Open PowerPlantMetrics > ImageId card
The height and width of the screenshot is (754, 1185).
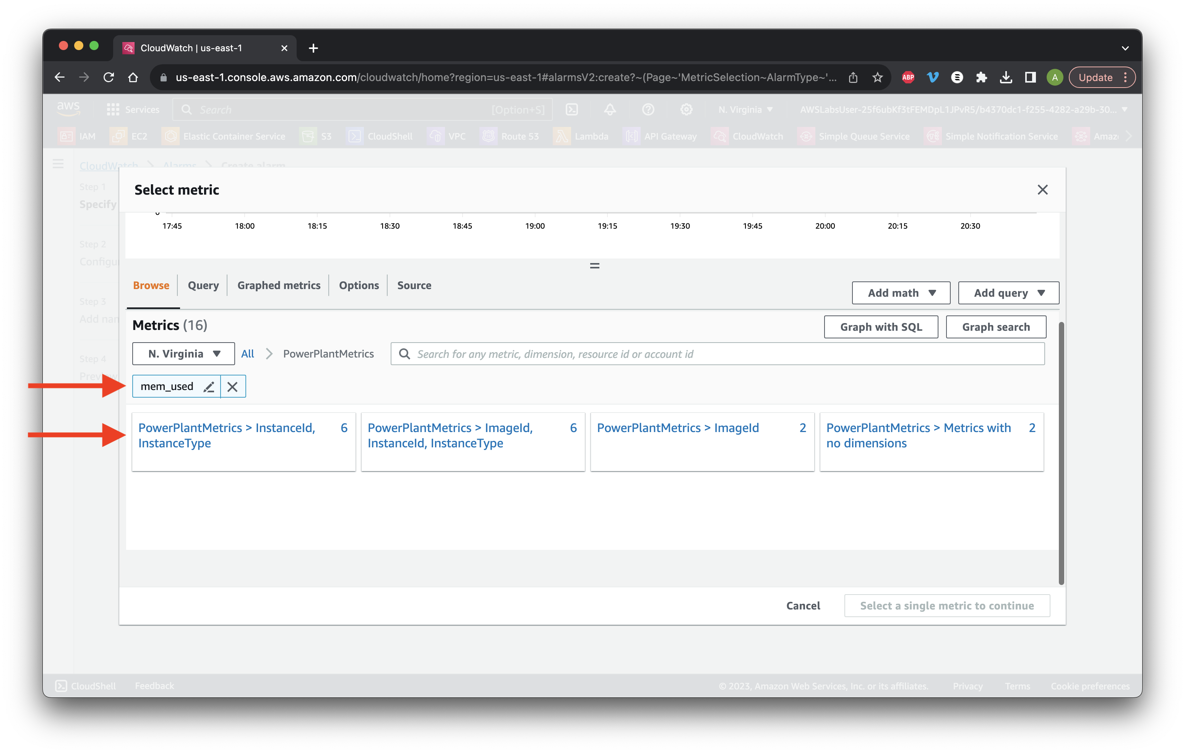pyautogui.click(x=702, y=442)
